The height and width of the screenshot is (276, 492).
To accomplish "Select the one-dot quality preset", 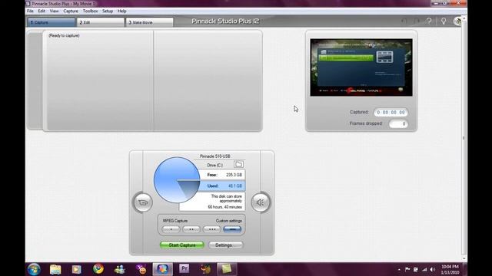I will (171, 229).
